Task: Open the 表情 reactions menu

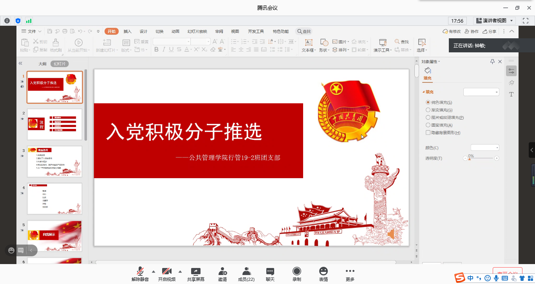Action: pyautogui.click(x=324, y=274)
